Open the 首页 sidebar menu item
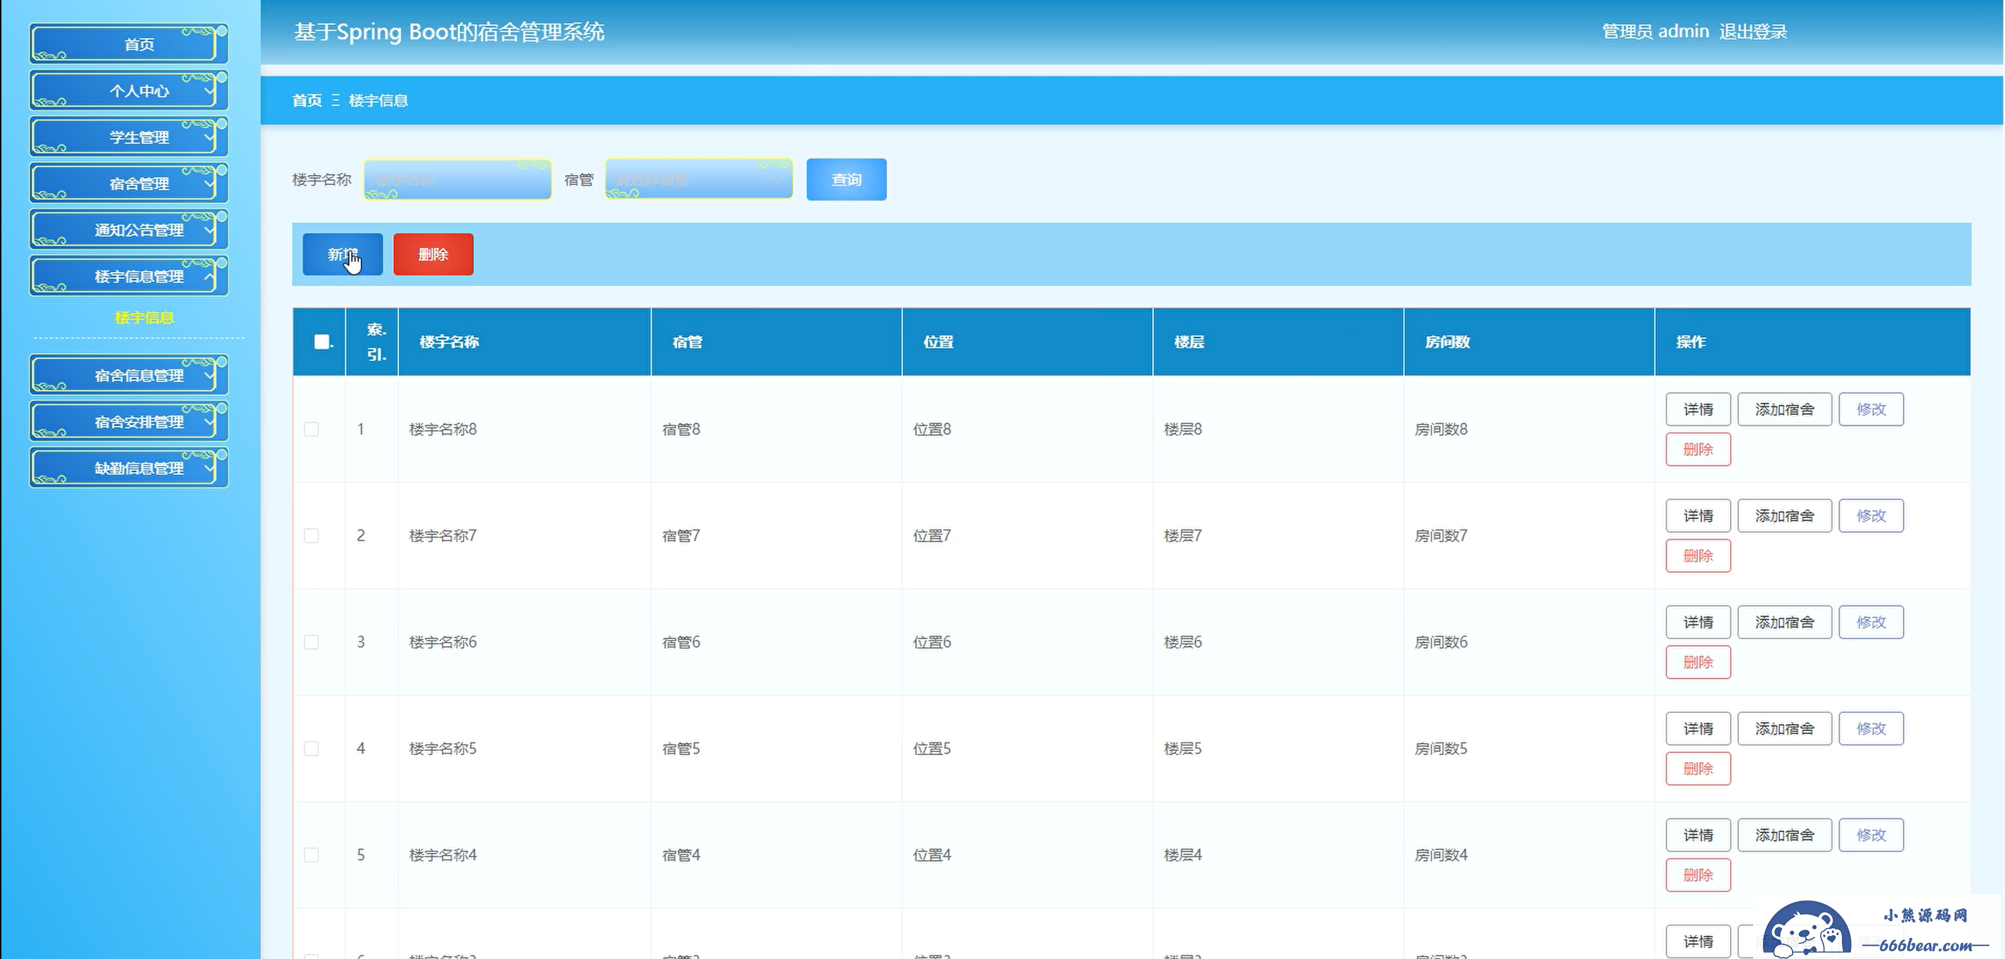This screenshot has height=959, width=2005. [129, 44]
